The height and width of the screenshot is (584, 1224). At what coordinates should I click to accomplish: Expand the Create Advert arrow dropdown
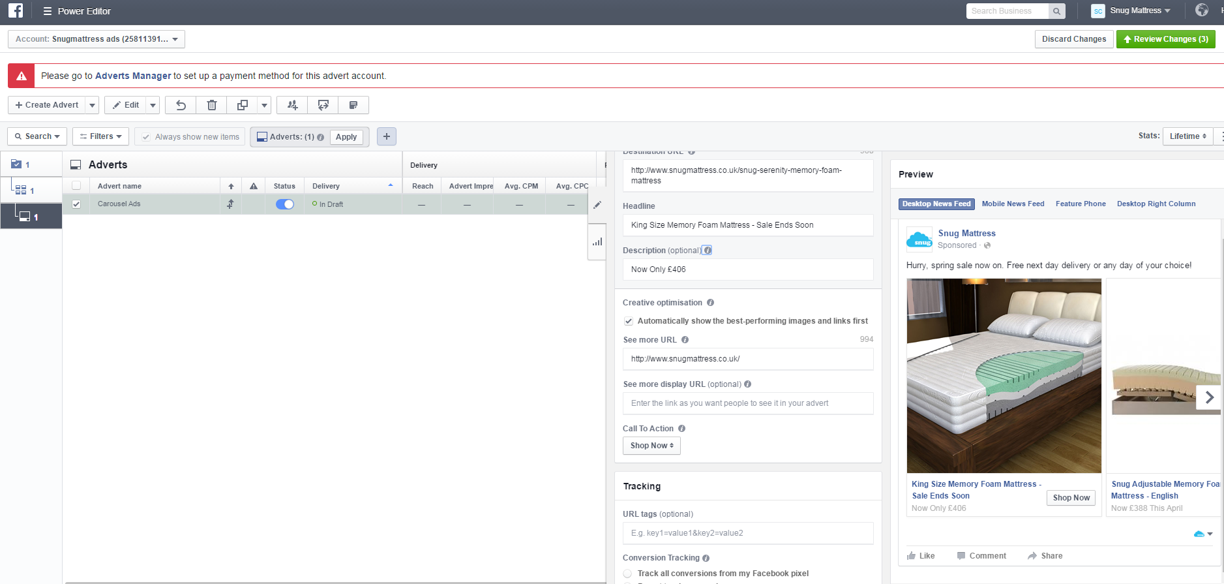click(93, 105)
